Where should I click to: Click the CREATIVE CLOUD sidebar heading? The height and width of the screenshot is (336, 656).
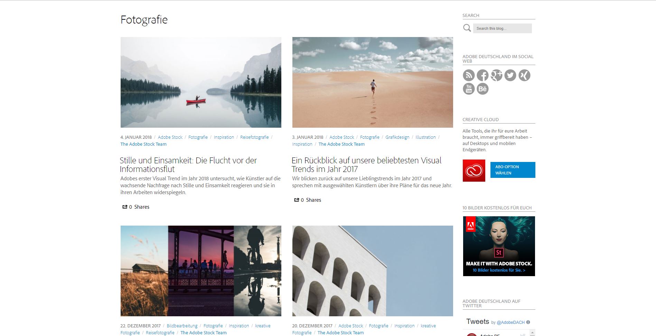point(481,119)
